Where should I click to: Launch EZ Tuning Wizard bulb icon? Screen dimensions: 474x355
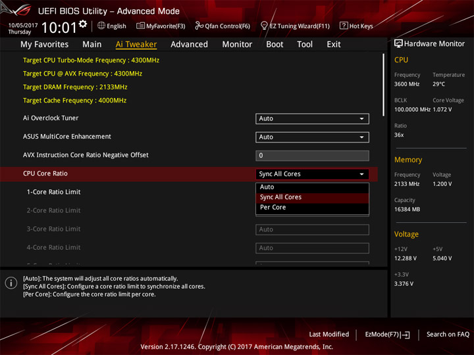click(264, 26)
